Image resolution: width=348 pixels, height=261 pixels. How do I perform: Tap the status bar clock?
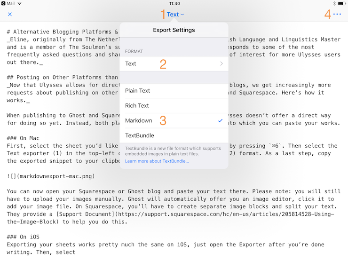[x=174, y=3]
